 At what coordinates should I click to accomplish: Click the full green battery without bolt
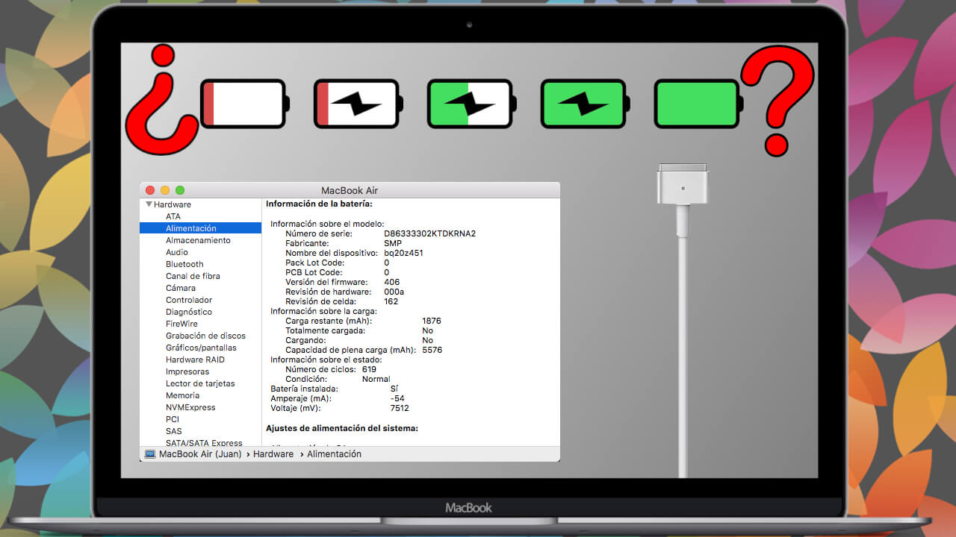pos(699,104)
